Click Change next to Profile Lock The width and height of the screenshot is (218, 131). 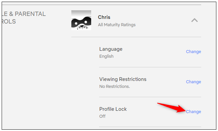tap(193, 112)
